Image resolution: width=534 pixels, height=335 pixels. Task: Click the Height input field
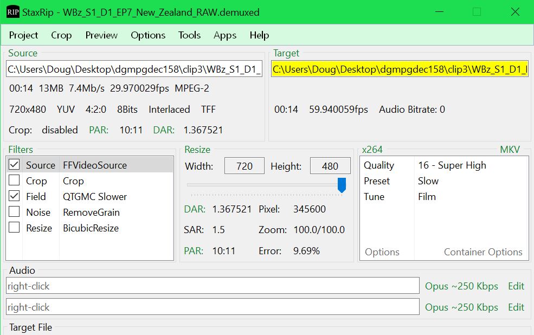pyautogui.click(x=330, y=166)
